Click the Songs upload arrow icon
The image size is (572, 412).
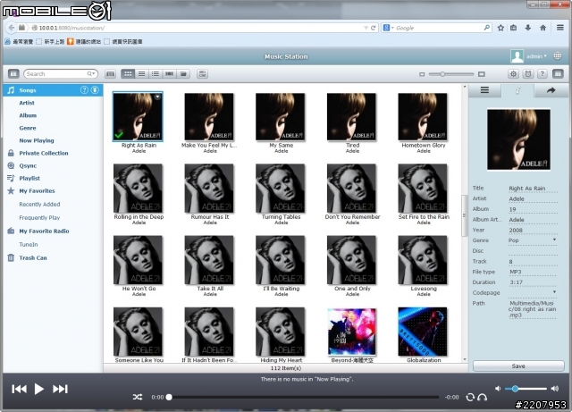click(x=95, y=90)
